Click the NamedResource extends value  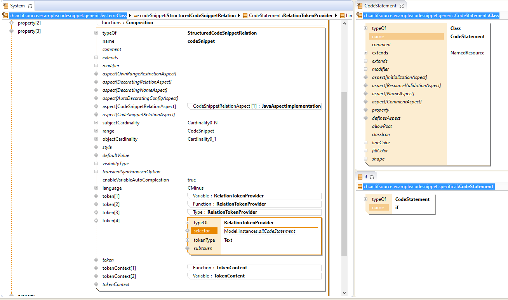click(467, 53)
